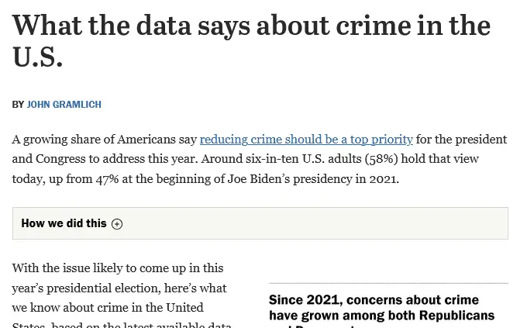Image resolution: width=527 pixels, height=328 pixels.
Task: Open John Gramlich author page link
Action: tap(64, 104)
